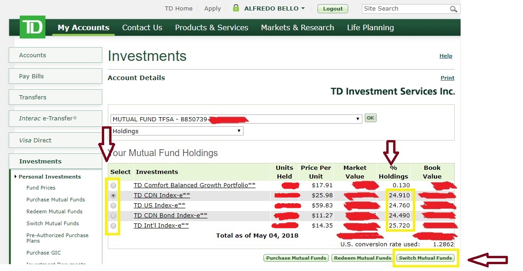523x271 pixels.
Task: Open Fund Prices in the sidebar
Action: [41, 188]
